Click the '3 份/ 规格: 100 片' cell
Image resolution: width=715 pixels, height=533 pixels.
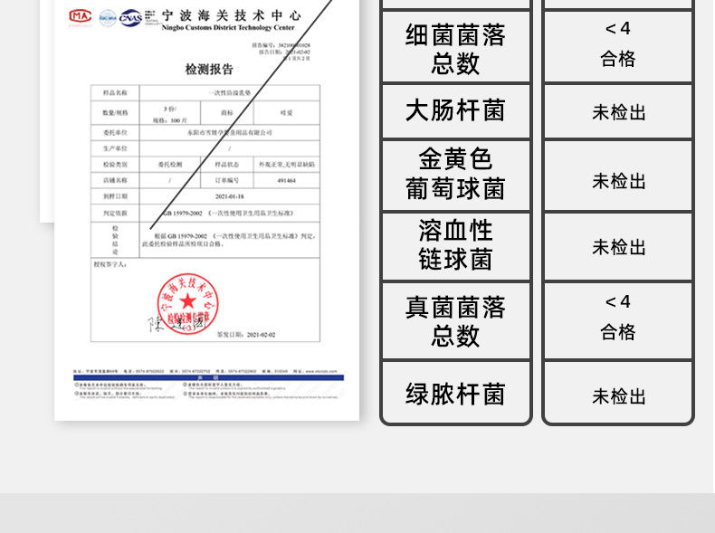[170, 114]
